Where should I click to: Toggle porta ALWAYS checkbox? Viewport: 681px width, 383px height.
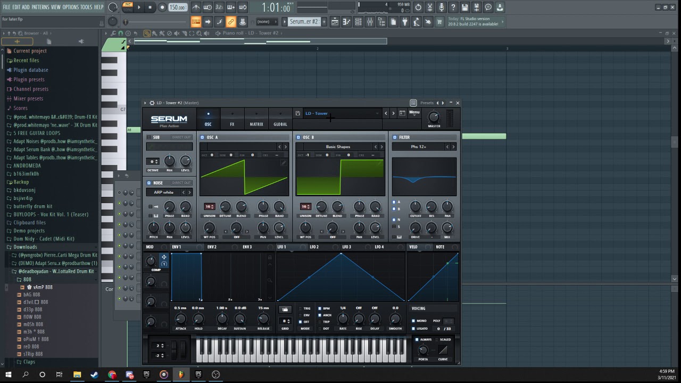click(x=417, y=339)
